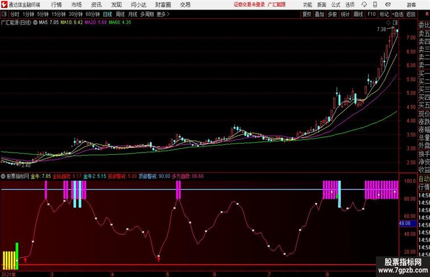Click the 2021年 timeline label

coord(9,274)
